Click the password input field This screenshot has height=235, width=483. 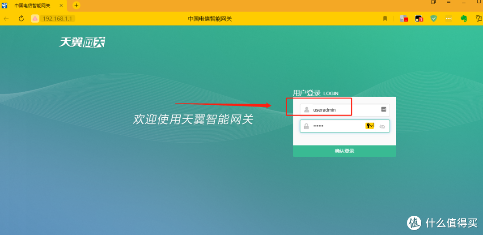pyautogui.click(x=345, y=126)
